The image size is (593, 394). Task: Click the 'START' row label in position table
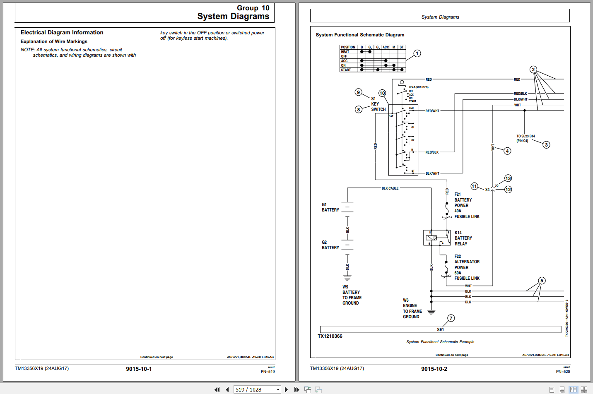click(346, 70)
